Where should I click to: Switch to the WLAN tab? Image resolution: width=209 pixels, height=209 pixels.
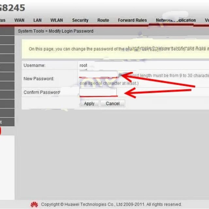point(56,20)
